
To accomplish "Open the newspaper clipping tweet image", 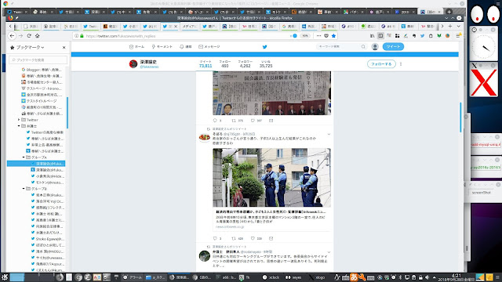I will (x=272, y=93).
